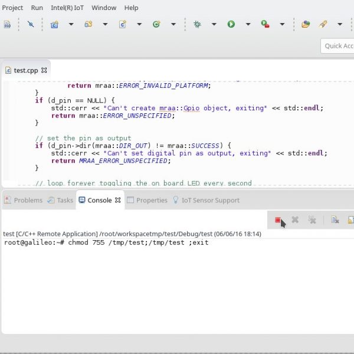Click the Quick Access search field
Image resolution: width=354 pixels, height=354 pixels.
pos(337,46)
